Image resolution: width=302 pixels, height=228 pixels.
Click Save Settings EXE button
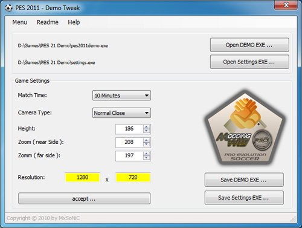click(x=244, y=198)
